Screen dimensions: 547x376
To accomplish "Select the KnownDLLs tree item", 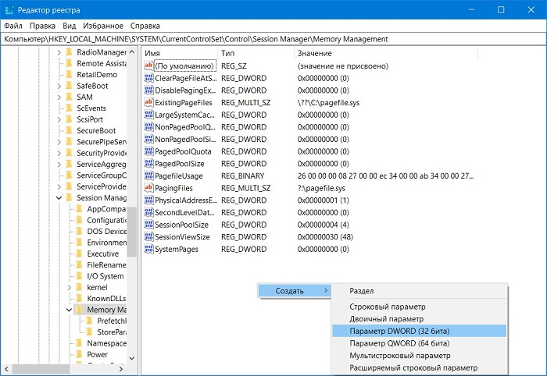I will tap(106, 298).
